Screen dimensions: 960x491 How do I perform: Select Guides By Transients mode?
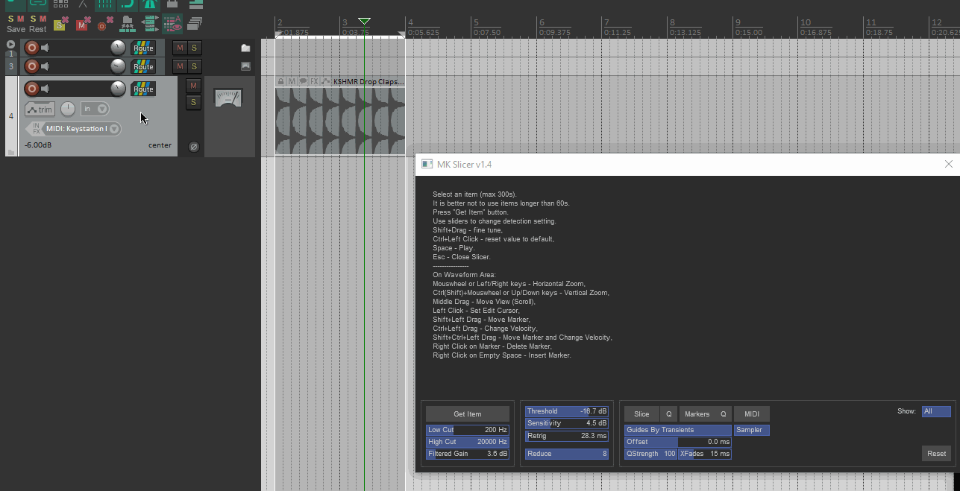coord(677,430)
